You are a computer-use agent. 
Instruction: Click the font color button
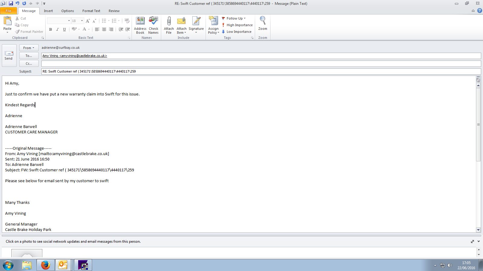85,29
